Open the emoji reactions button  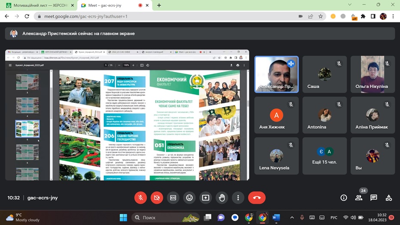click(189, 198)
